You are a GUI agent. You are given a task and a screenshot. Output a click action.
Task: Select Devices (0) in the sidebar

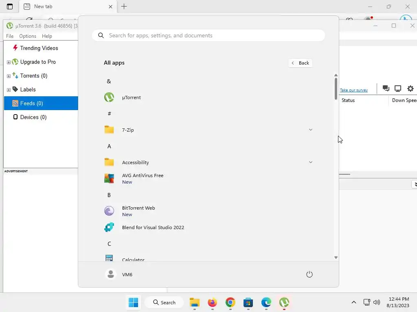click(33, 117)
